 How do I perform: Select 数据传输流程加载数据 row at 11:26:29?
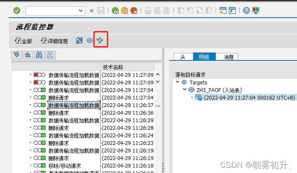click(74, 120)
